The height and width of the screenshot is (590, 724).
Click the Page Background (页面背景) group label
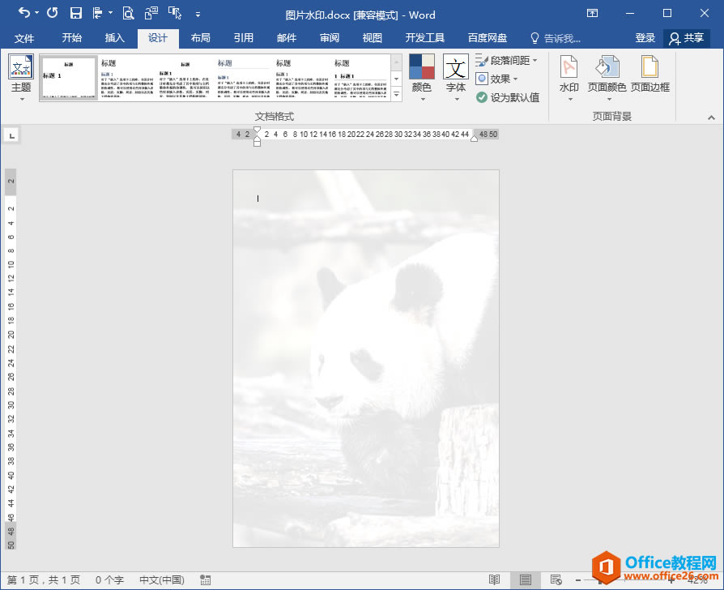pos(611,117)
